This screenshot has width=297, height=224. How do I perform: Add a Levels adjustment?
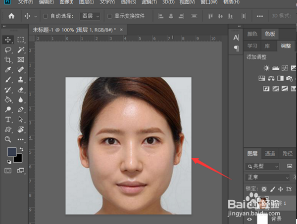(x=276, y=68)
